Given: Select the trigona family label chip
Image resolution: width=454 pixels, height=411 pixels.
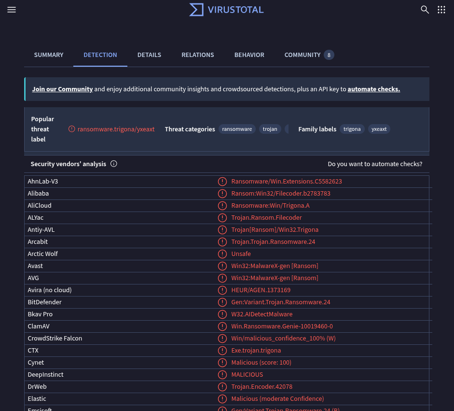Looking at the screenshot, I should [x=352, y=129].
